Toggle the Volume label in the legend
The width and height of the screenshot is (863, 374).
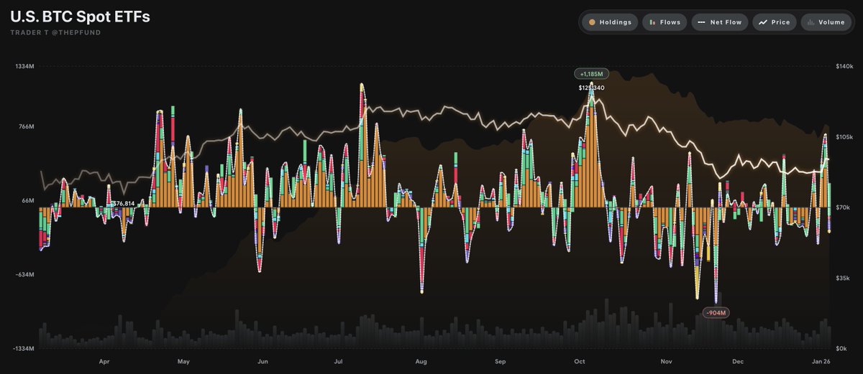(x=831, y=22)
